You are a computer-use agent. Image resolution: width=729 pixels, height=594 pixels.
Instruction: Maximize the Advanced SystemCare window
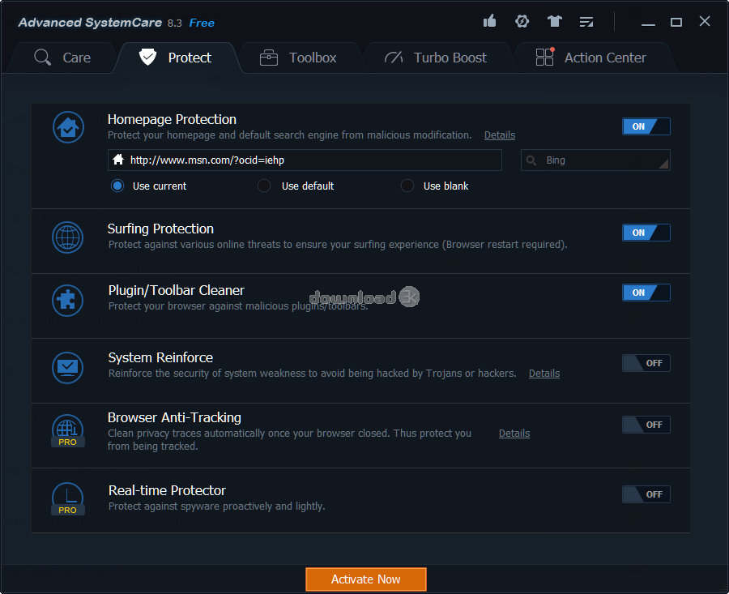(676, 22)
